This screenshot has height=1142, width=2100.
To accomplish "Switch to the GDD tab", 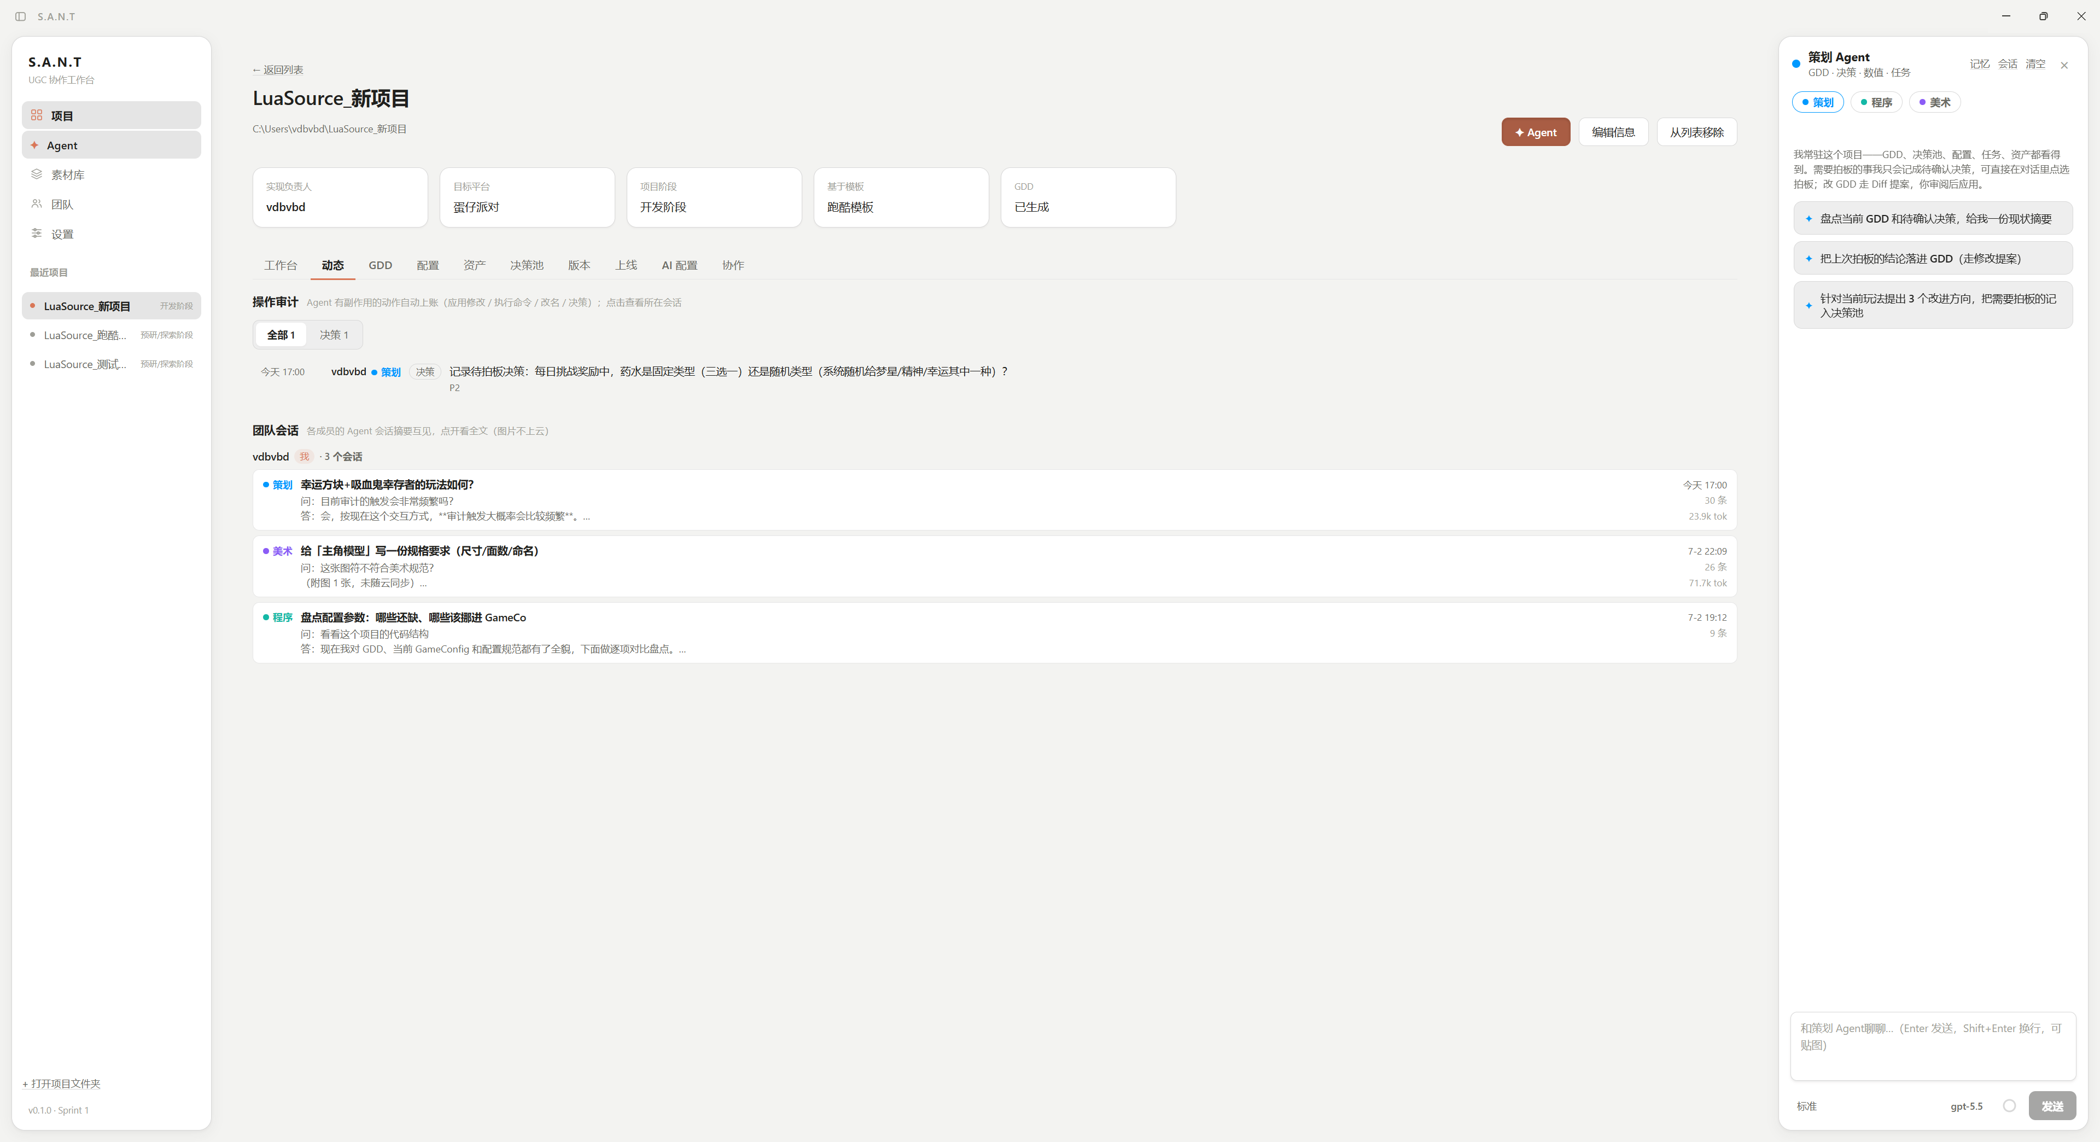I will pos(380,265).
